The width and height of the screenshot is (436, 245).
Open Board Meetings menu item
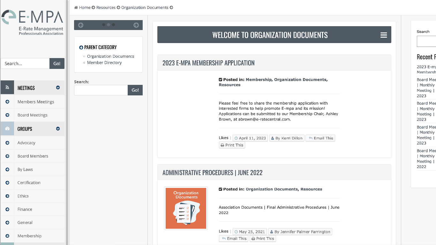pyautogui.click(x=32, y=115)
